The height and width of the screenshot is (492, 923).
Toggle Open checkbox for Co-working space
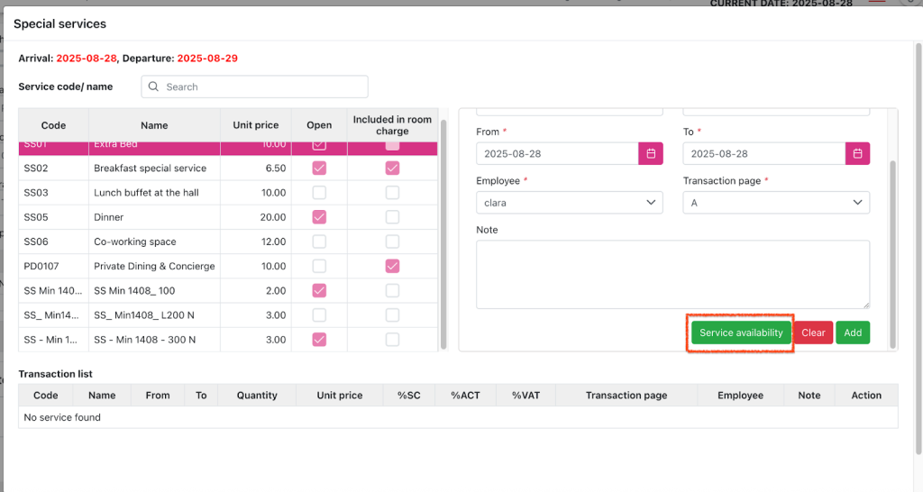click(x=319, y=241)
